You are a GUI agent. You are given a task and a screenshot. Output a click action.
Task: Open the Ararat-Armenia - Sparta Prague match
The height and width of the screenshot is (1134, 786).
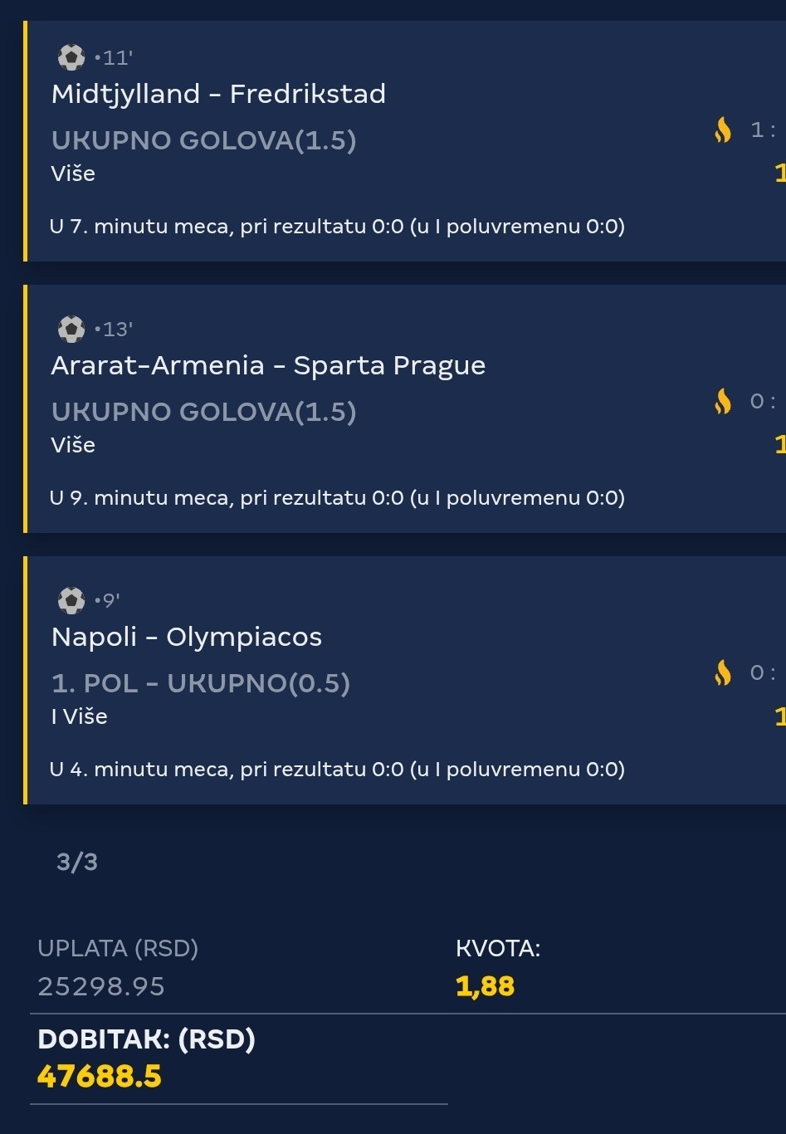click(x=268, y=365)
